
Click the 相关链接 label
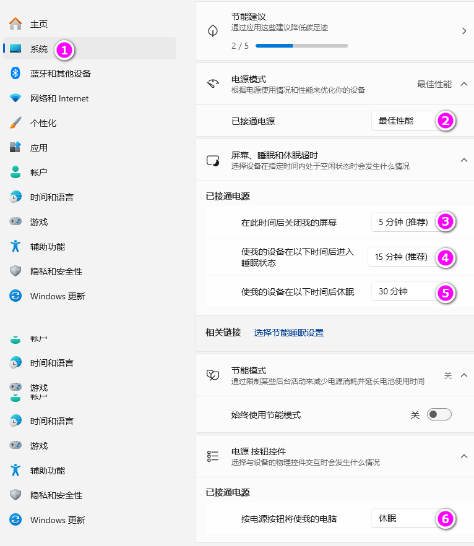[x=223, y=333]
